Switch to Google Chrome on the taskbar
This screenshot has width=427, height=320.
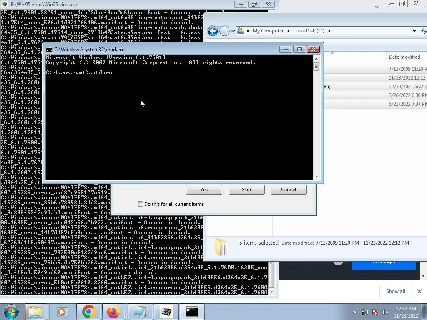(88, 312)
